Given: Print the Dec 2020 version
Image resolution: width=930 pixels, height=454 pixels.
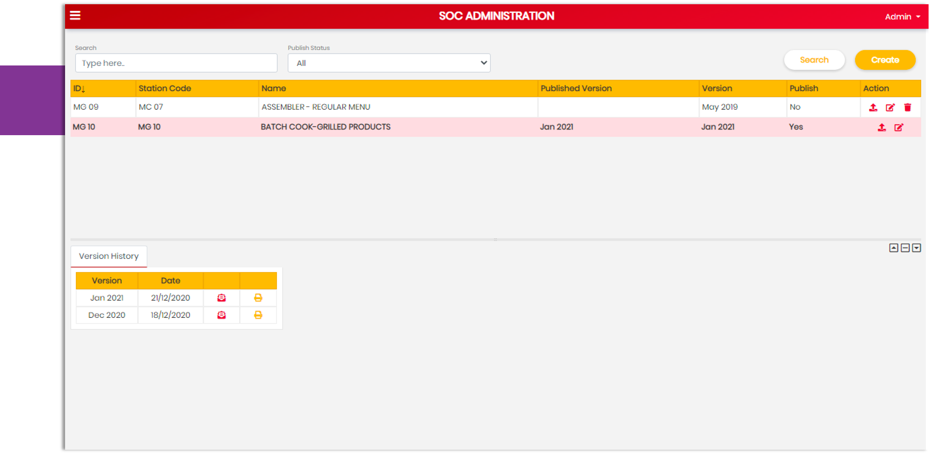Looking at the screenshot, I should (258, 315).
